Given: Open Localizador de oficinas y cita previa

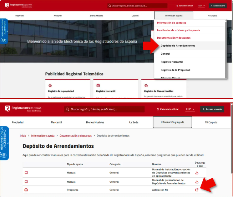Looking at the screenshot, I should click(178, 30).
